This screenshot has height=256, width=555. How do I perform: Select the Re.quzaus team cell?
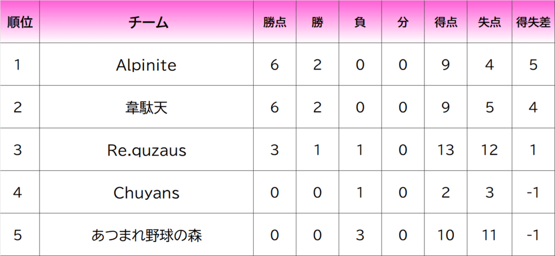point(146,150)
